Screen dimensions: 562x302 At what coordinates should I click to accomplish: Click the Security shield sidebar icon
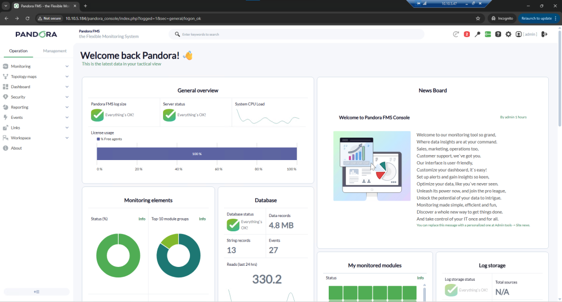click(x=5, y=97)
